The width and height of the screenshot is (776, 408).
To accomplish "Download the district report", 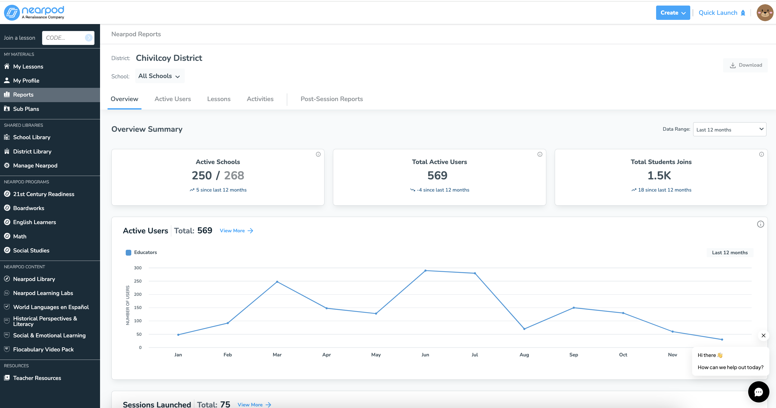I will pyautogui.click(x=746, y=65).
